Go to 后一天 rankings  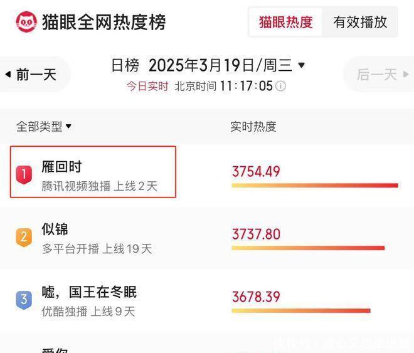376,75
